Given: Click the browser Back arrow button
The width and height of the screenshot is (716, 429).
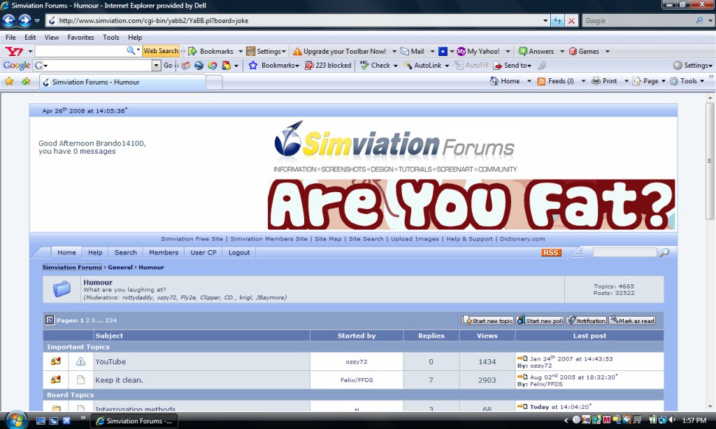Looking at the screenshot, I should [x=8, y=20].
